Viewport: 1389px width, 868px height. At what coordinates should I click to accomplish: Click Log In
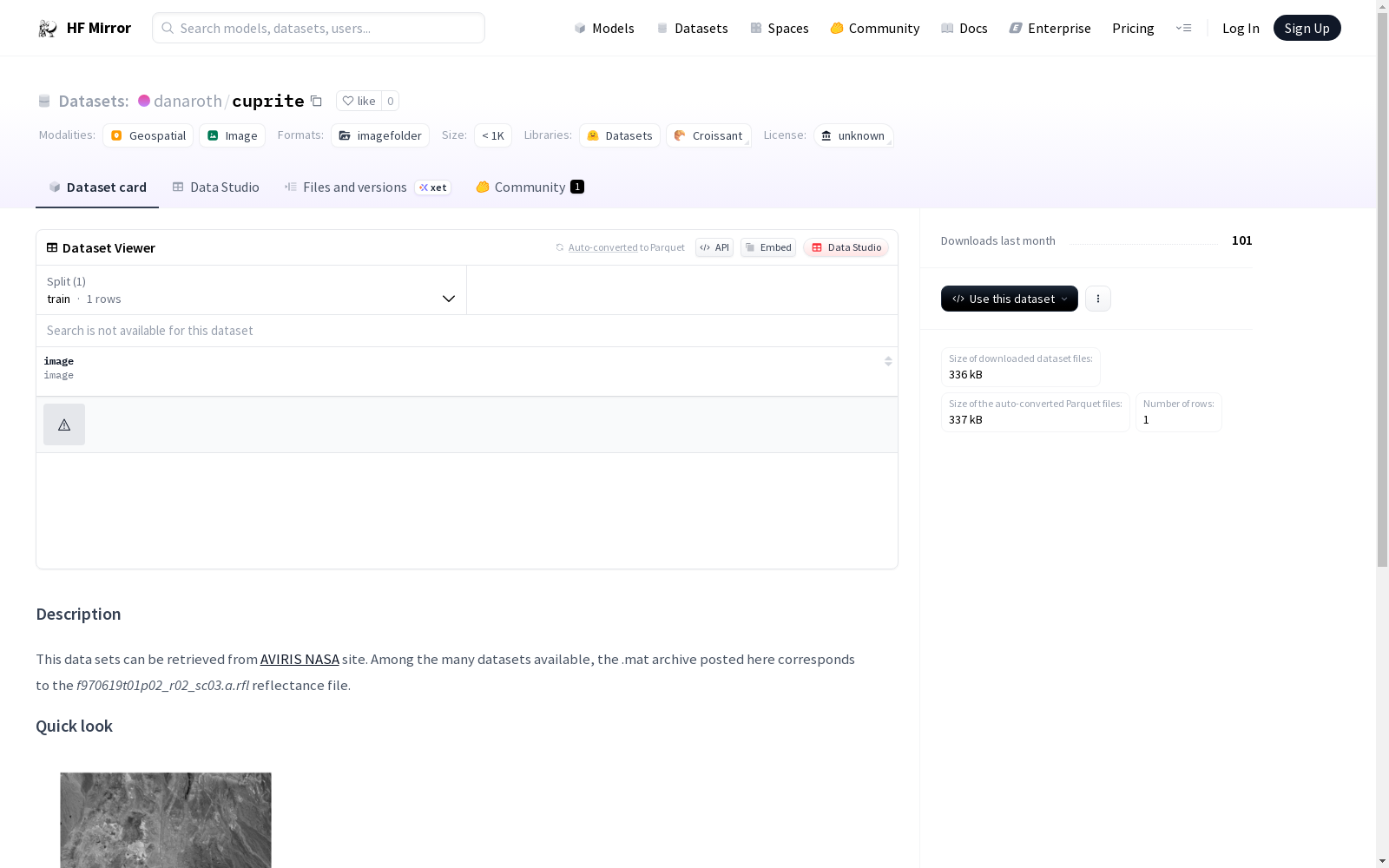point(1241,28)
